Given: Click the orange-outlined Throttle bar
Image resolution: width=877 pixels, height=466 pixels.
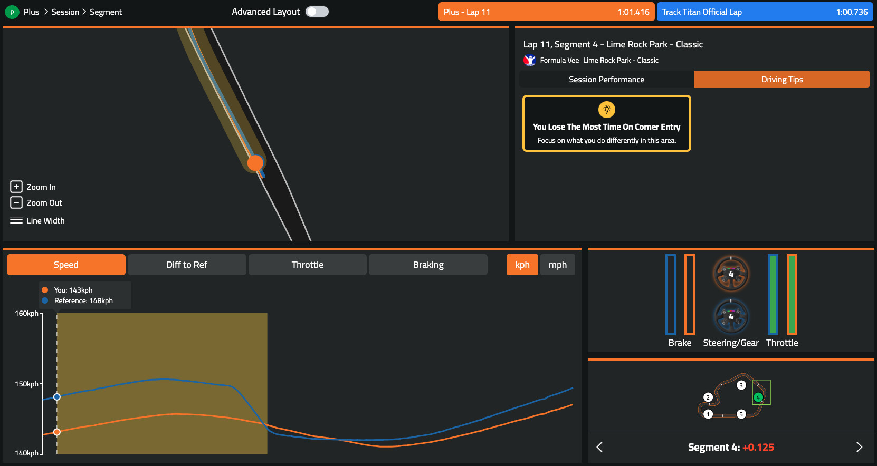Looking at the screenshot, I should coord(792,295).
